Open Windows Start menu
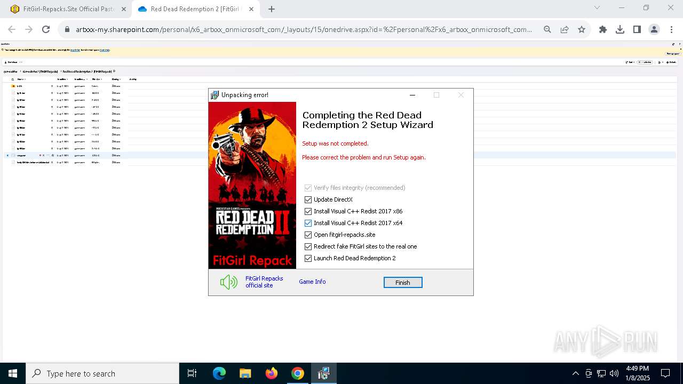 (x=13, y=373)
